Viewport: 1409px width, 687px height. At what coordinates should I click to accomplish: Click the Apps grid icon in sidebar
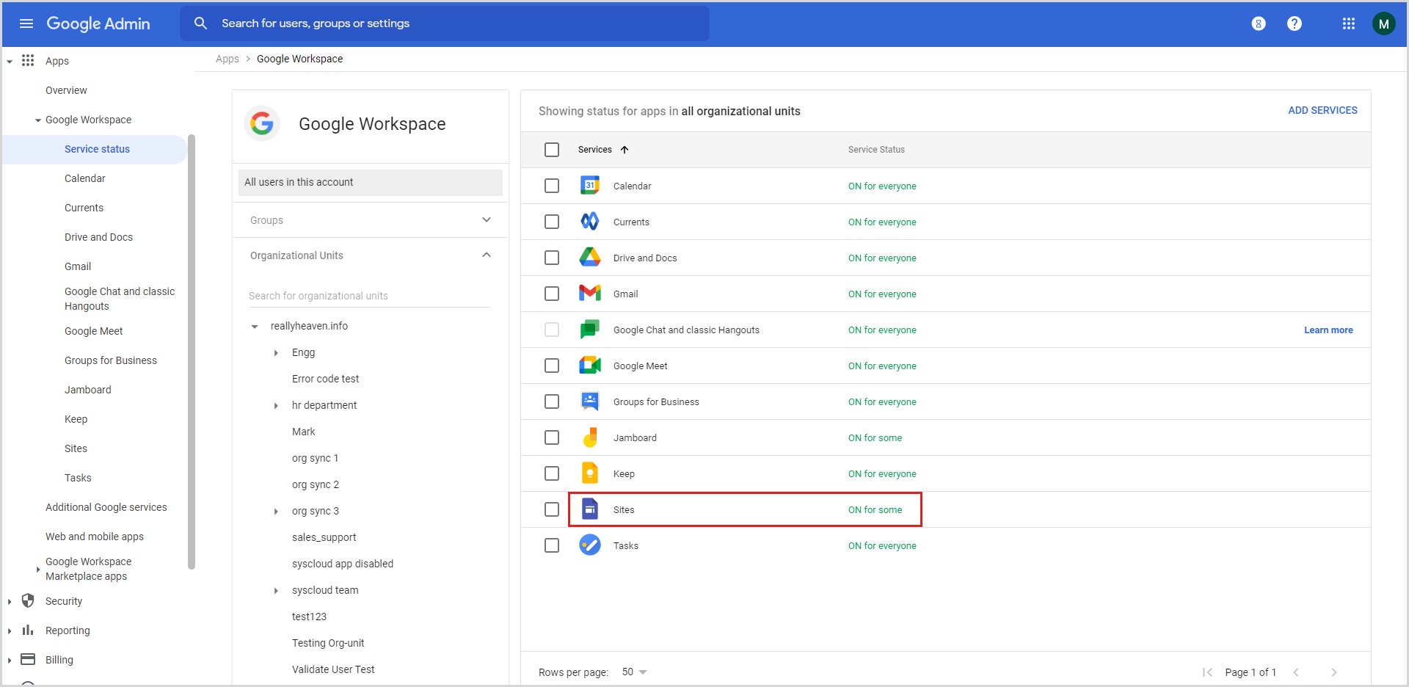pyautogui.click(x=28, y=60)
